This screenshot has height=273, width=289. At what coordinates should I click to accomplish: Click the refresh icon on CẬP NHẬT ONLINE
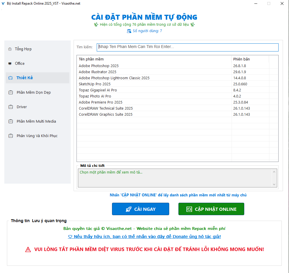click(189, 209)
